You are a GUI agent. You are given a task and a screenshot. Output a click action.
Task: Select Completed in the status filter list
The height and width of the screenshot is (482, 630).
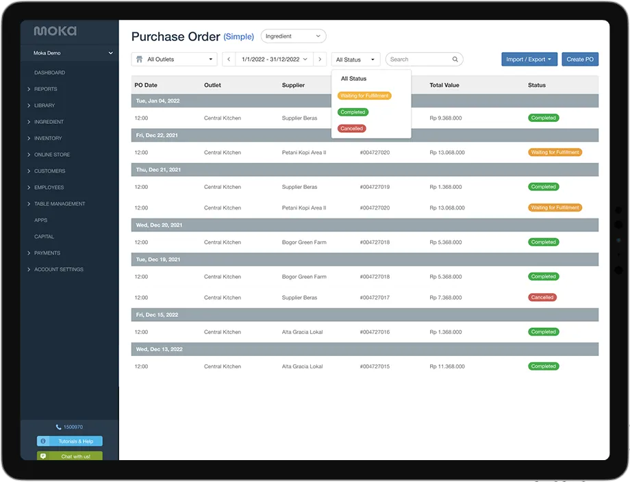pyautogui.click(x=353, y=112)
